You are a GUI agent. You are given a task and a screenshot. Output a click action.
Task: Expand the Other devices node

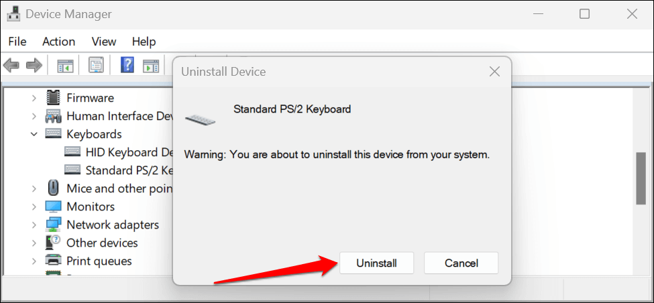click(x=34, y=243)
